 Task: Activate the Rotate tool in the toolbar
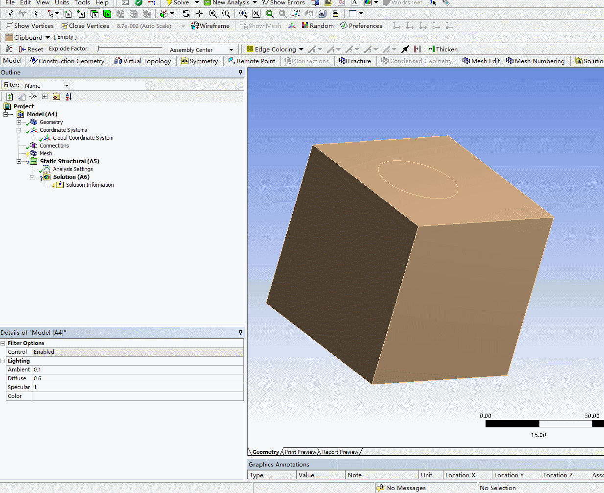pyautogui.click(x=186, y=13)
